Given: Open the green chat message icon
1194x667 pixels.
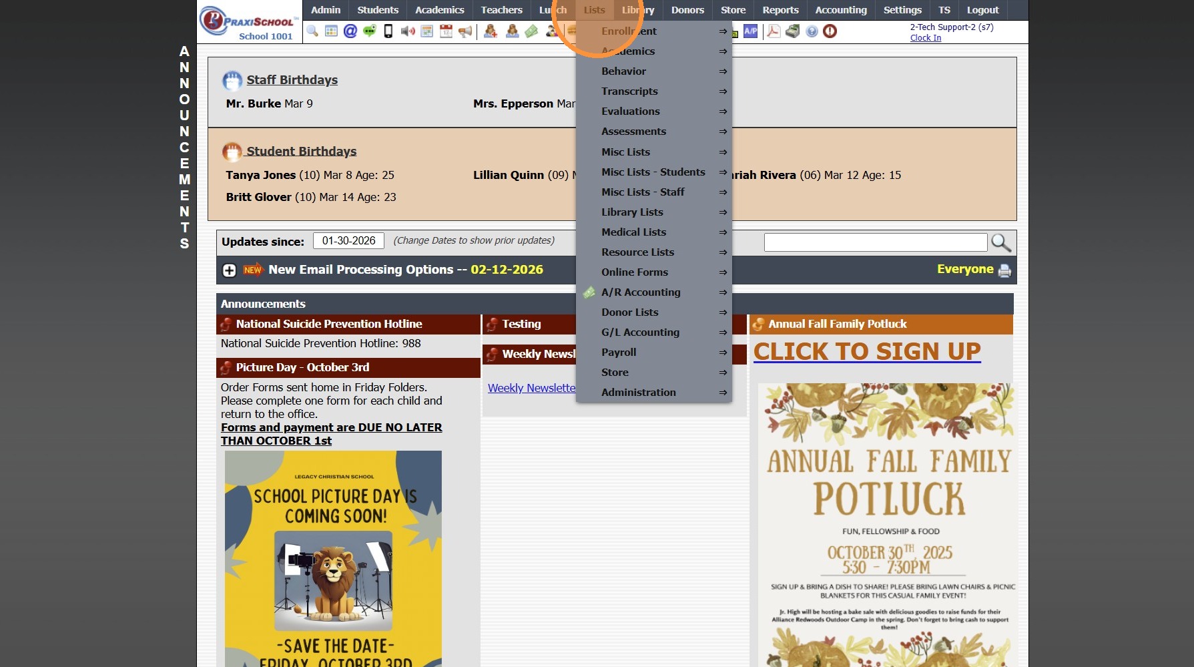Looking at the screenshot, I should coord(369,31).
